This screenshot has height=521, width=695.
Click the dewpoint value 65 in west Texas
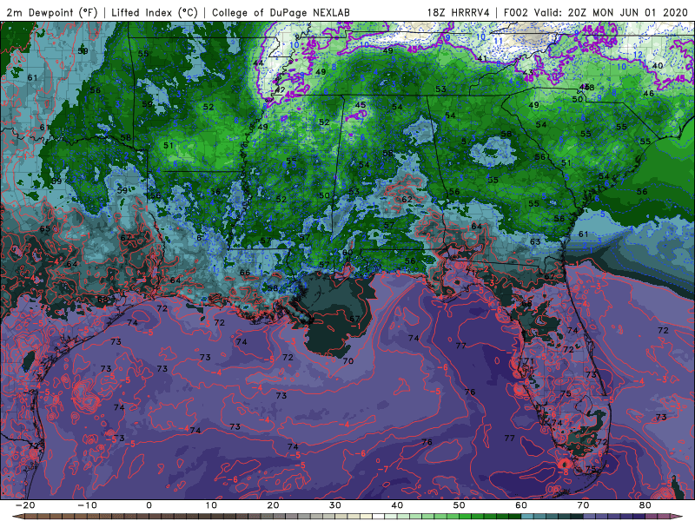click(x=45, y=229)
